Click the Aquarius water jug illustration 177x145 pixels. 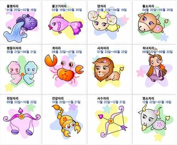[x=20, y=28]
